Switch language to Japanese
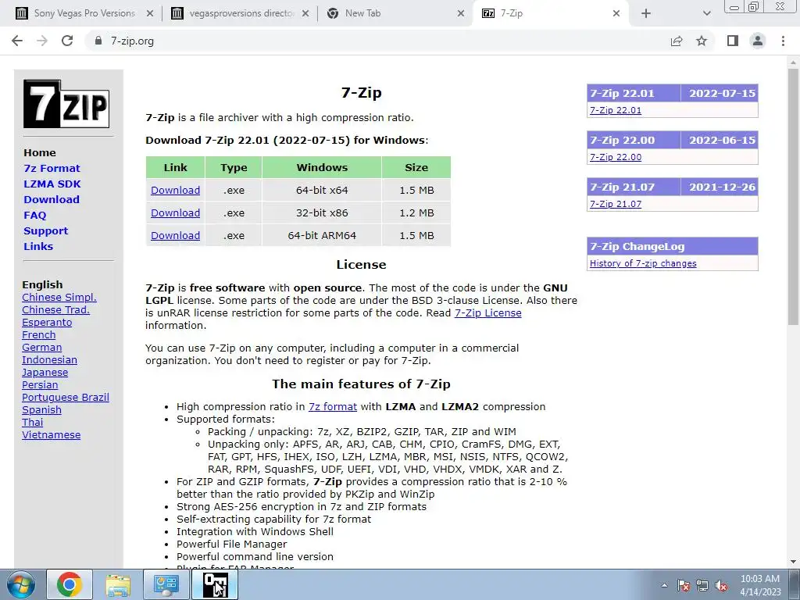This screenshot has height=600, width=800. click(45, 373)
